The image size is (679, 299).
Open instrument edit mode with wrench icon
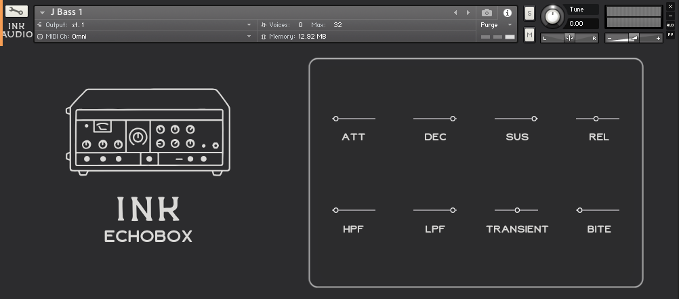tap(16, 12)
